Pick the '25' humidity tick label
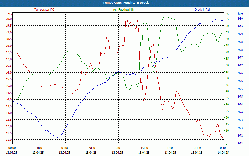Viewport: 249px width, 156px height. click(x=227, y=111)
